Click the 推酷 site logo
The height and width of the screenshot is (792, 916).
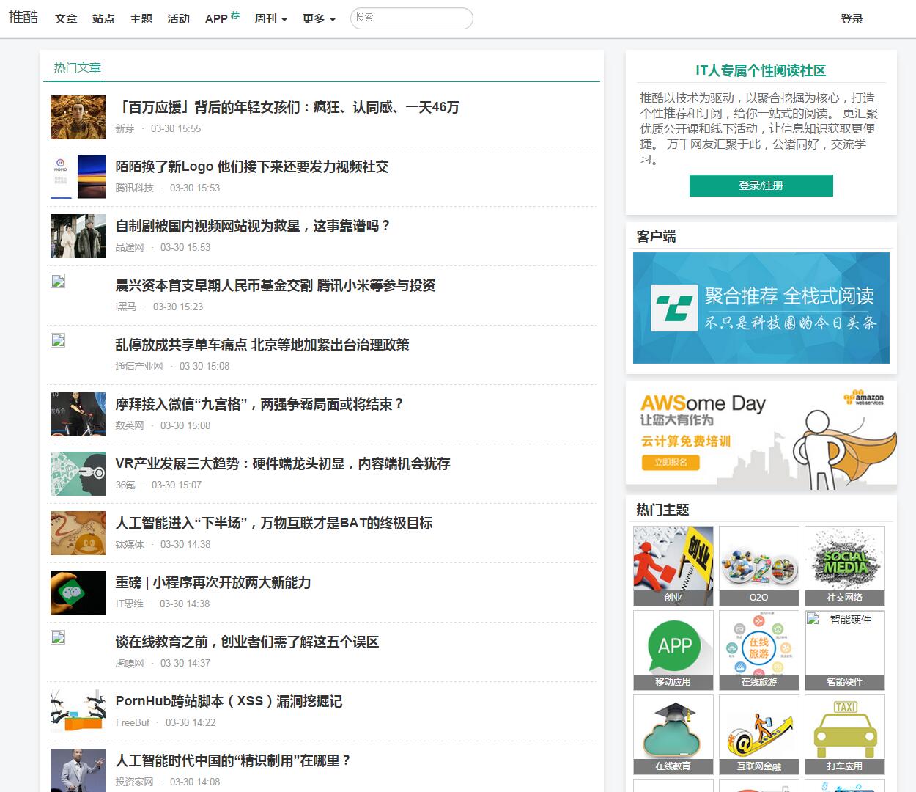[x=23, y=18]
